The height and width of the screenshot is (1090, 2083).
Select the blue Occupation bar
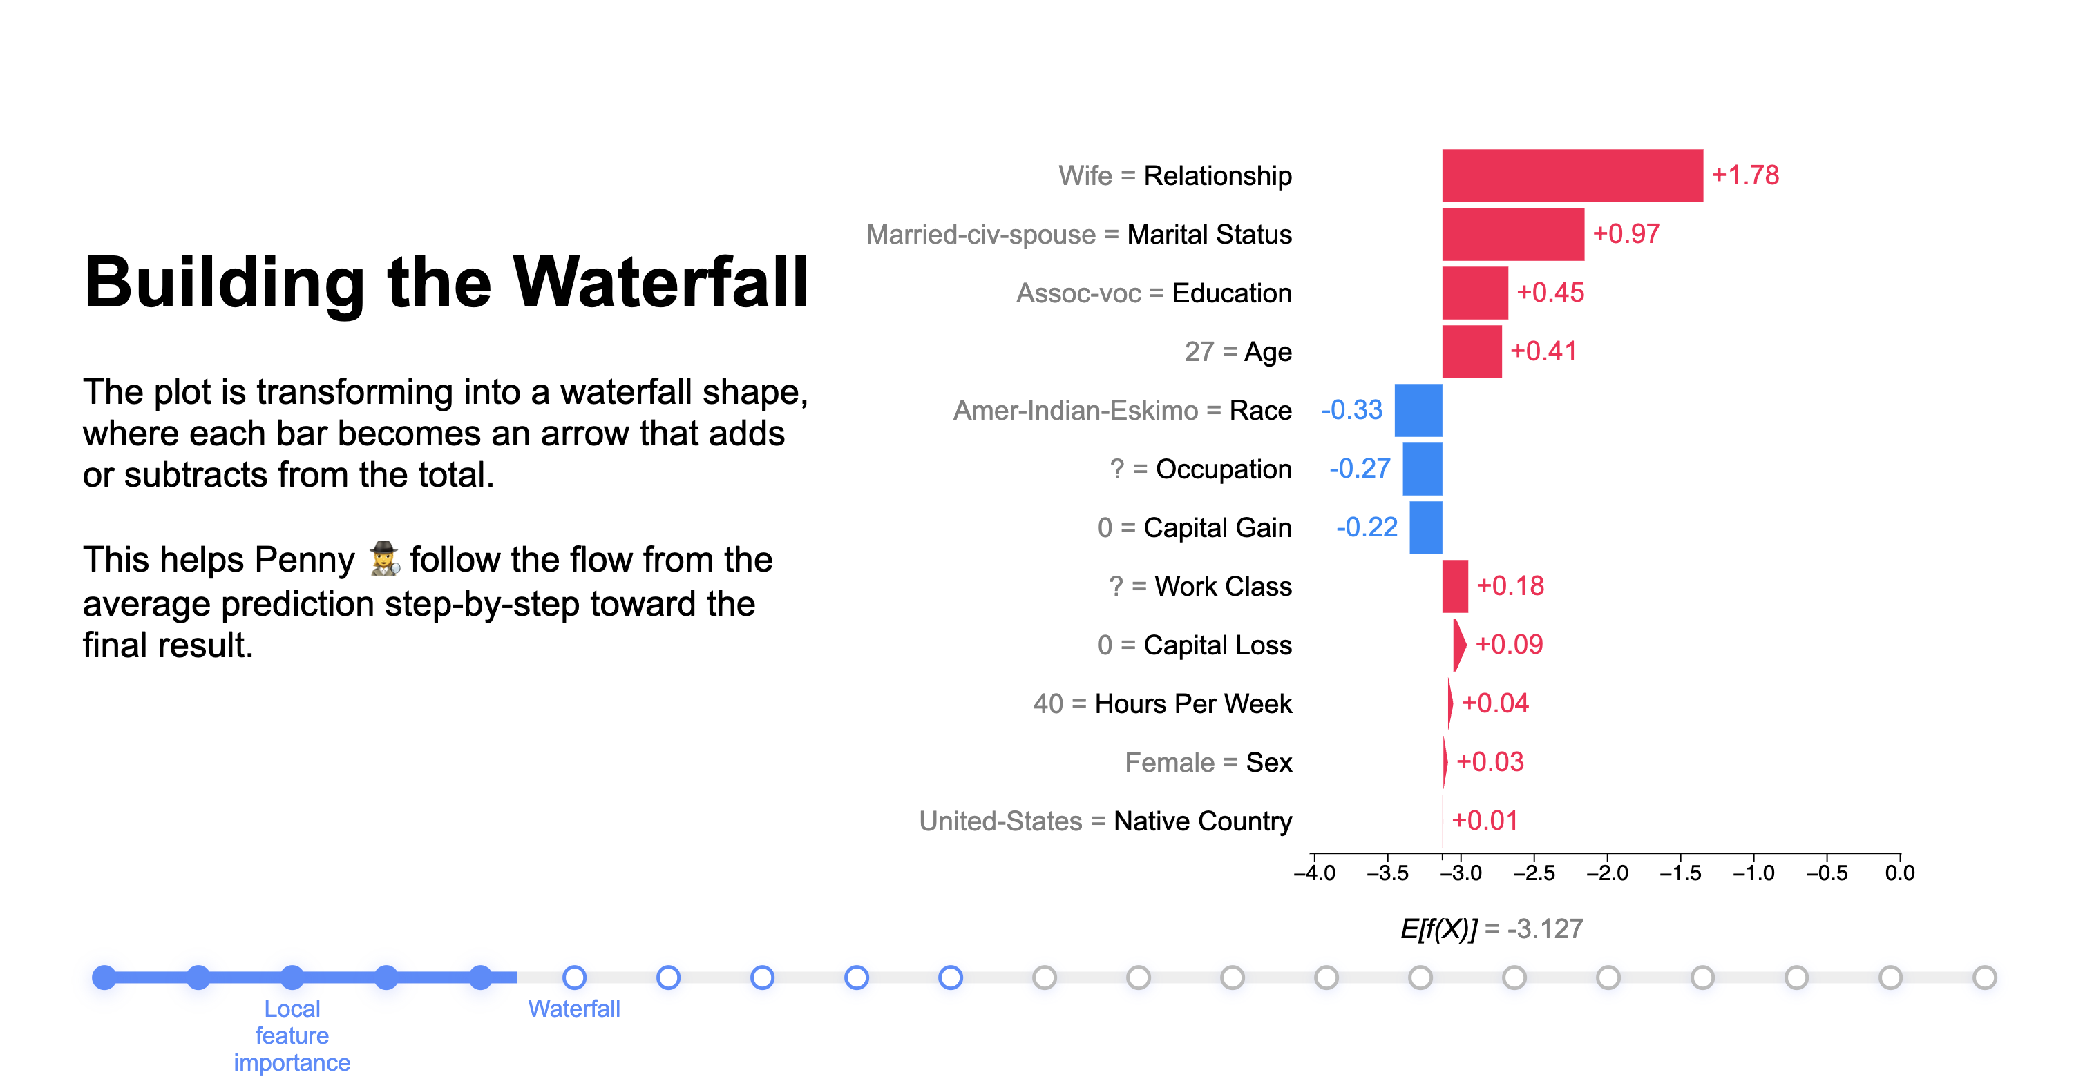pos(1422,469)
